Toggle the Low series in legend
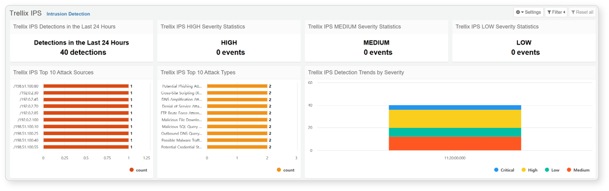 coord(552,170)
